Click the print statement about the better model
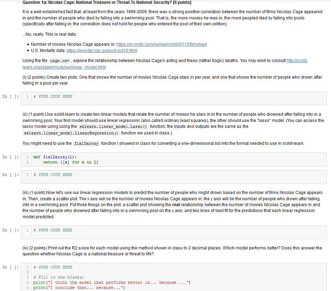 [111, 282]
